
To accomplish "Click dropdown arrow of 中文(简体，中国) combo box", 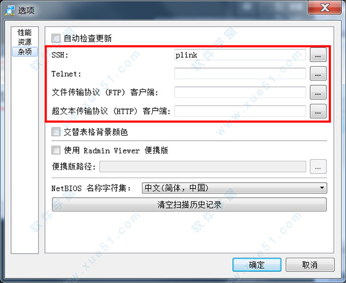I will pos(322,188).
